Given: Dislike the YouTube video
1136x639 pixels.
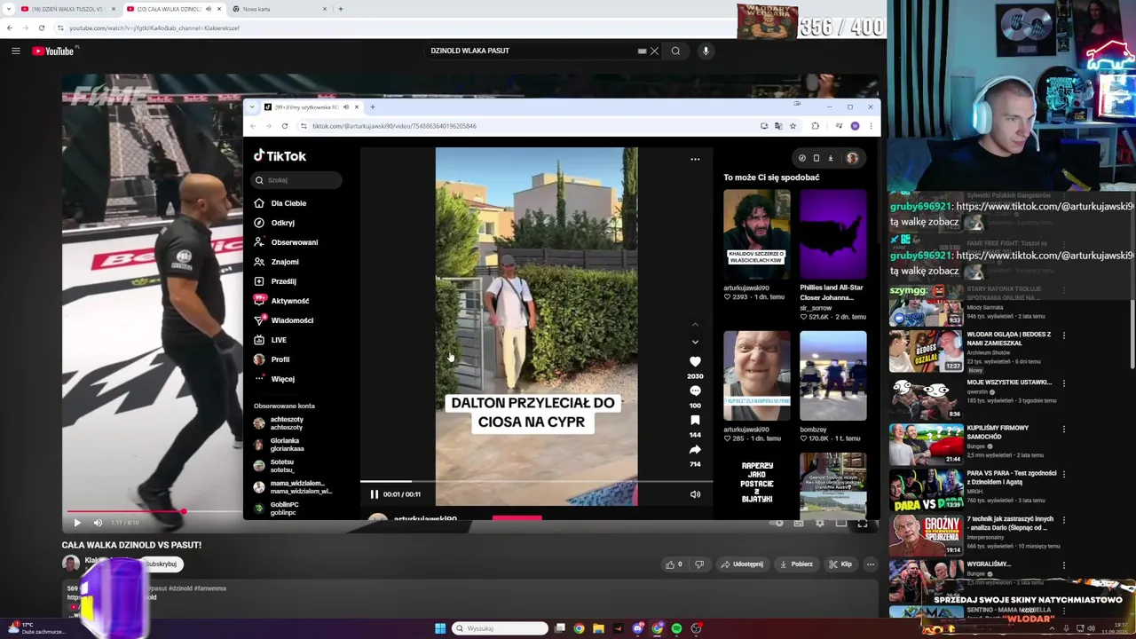Looking at the screenshot, I should click(699, 564).
